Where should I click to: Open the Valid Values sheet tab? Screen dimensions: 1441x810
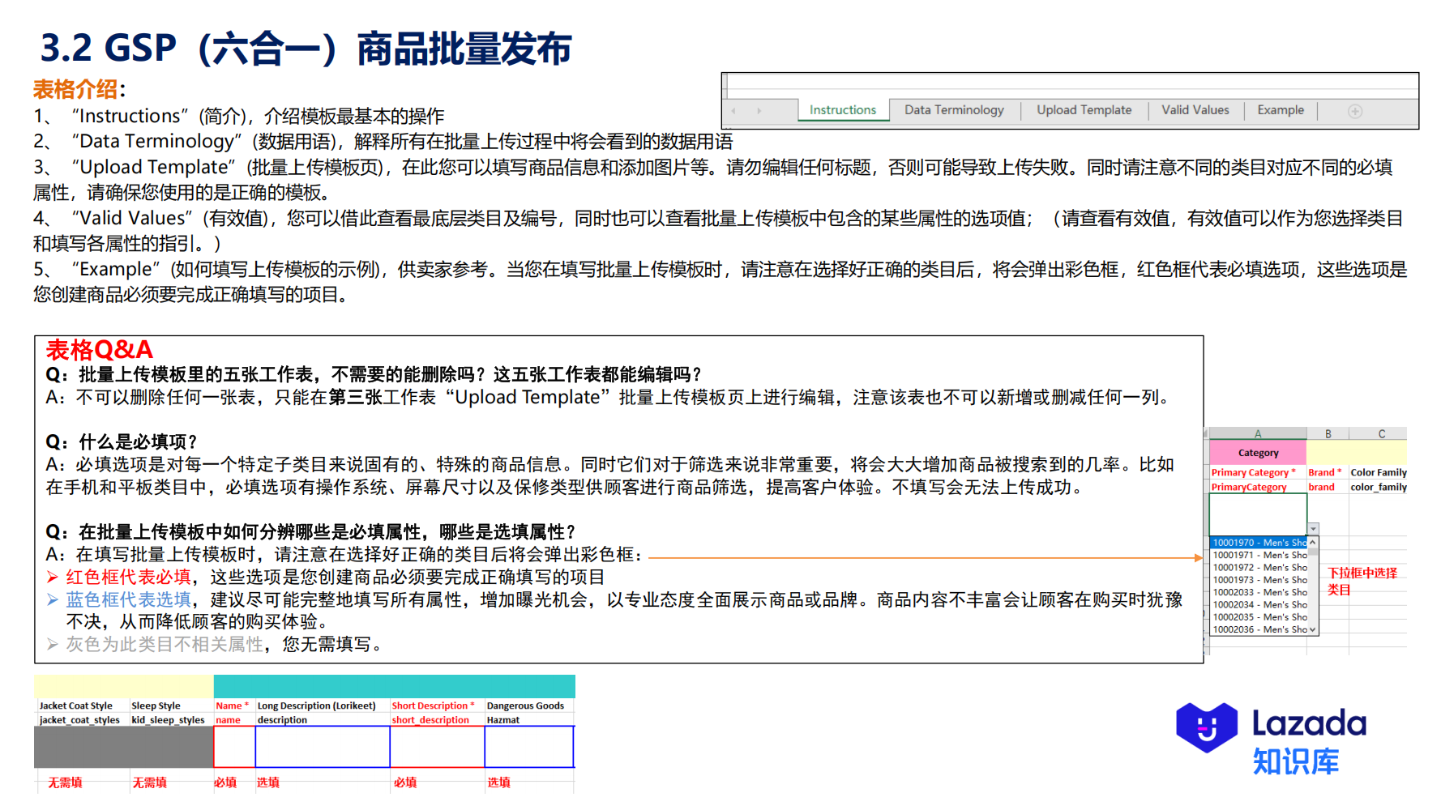1195,110
